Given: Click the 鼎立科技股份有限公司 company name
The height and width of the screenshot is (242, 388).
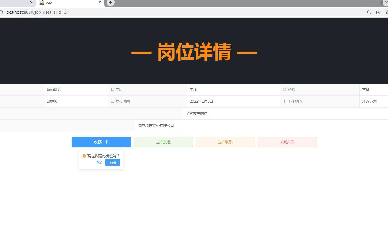Looking at the screenshot, I should (x=156, y=126).
